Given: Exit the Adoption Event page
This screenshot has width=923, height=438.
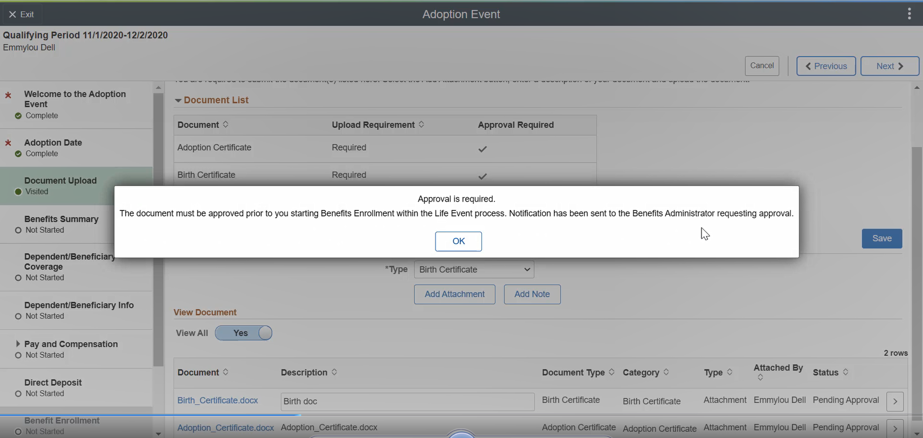Looking at the screenshot, I should (x=22, y=14).
